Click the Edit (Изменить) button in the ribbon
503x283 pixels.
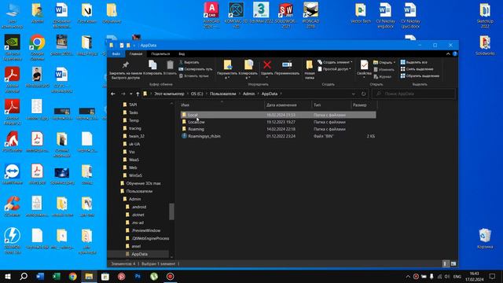tap(384, 69)
